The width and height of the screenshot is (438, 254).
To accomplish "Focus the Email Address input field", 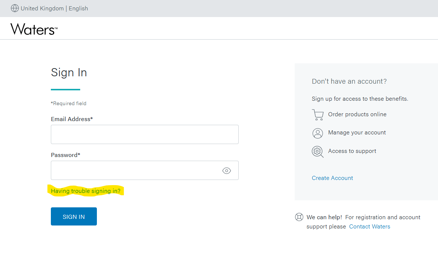I will [x=144, y=134].
